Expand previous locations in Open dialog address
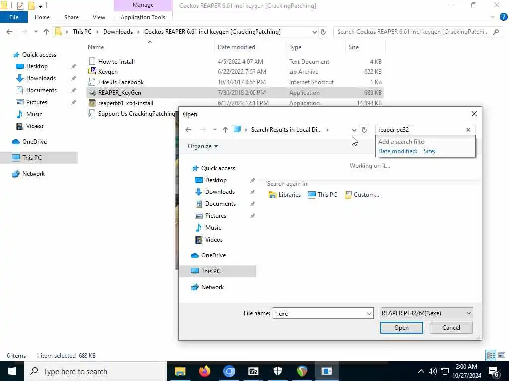509x381 pixels. click(x=354, y=130)
